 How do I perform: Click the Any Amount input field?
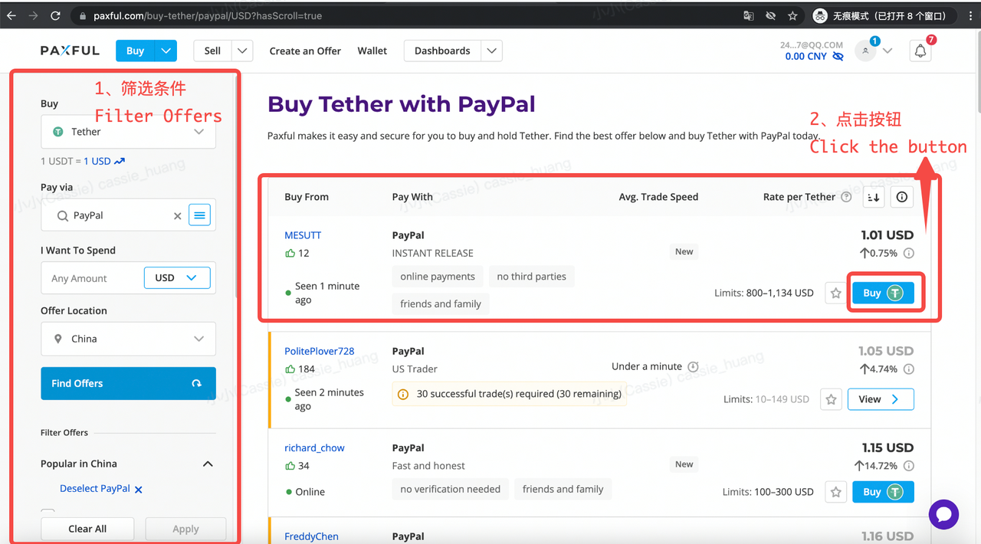[x=92, y=278]
